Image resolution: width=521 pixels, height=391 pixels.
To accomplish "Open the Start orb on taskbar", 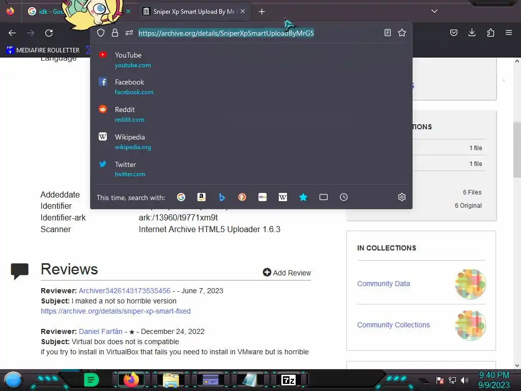I will point(13,380).
